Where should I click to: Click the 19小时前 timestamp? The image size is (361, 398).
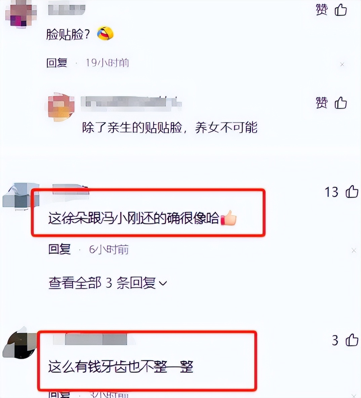[107, 63]
